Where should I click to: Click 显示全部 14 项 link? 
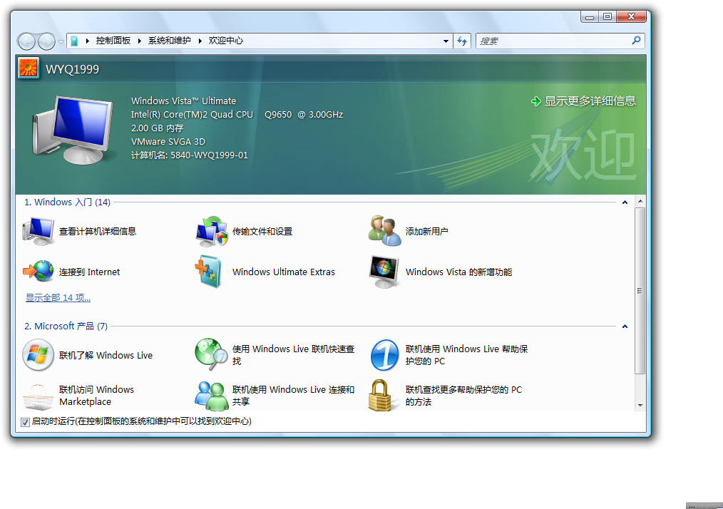coord(58,298)
